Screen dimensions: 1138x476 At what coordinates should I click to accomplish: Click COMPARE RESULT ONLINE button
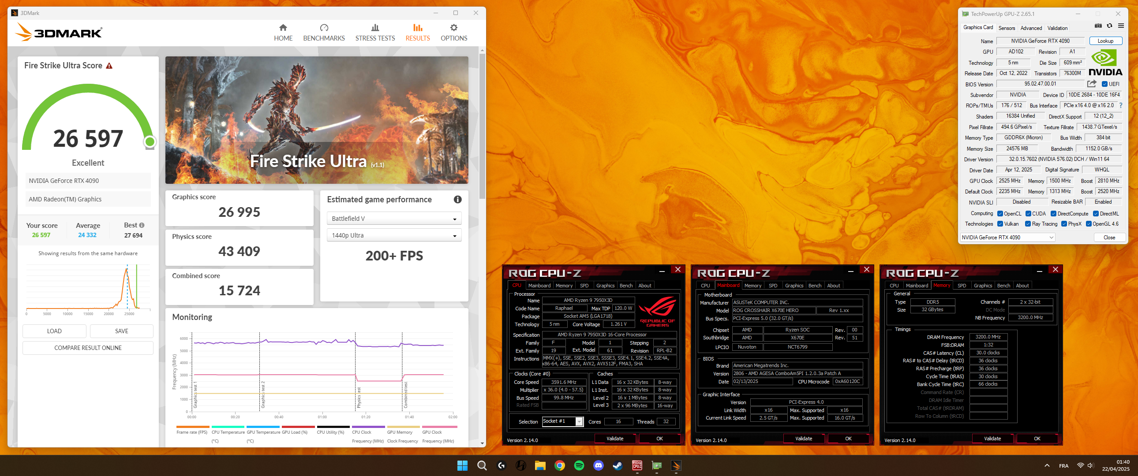click(88, 348)
